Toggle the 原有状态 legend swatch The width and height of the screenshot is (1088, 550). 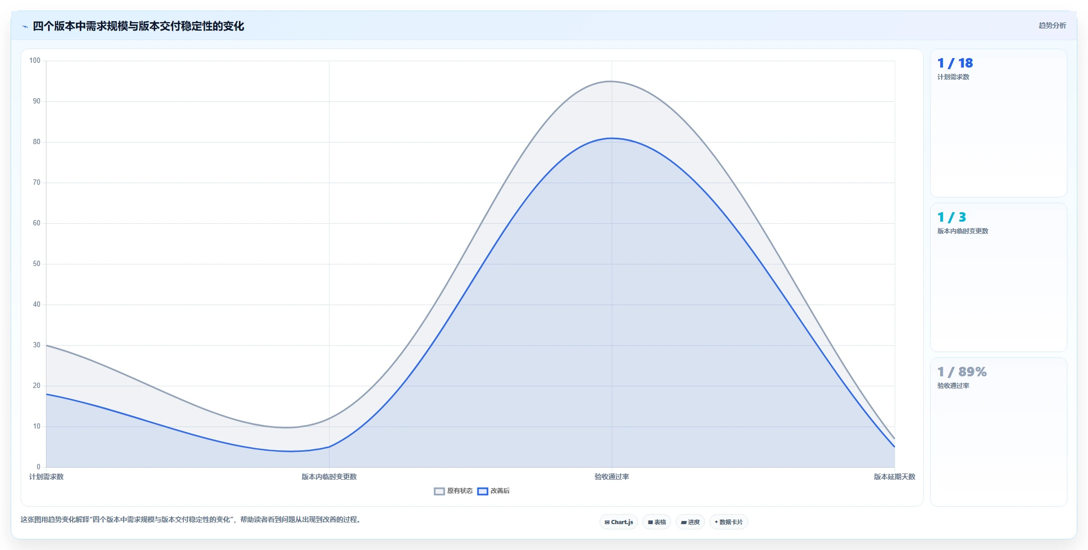pyautogui.click(x=439, y=491)
